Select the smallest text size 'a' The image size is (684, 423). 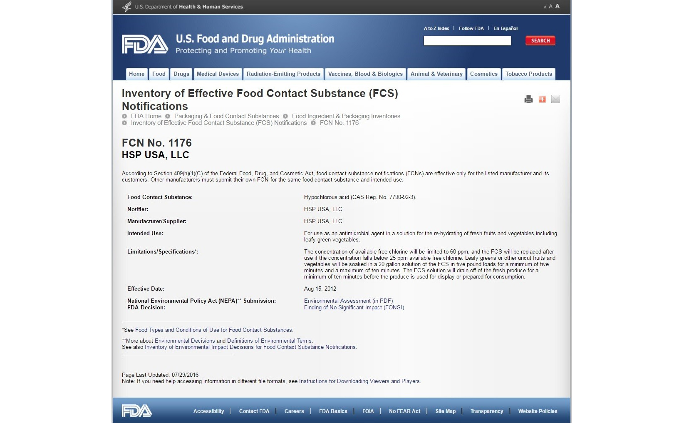point(545,7)
